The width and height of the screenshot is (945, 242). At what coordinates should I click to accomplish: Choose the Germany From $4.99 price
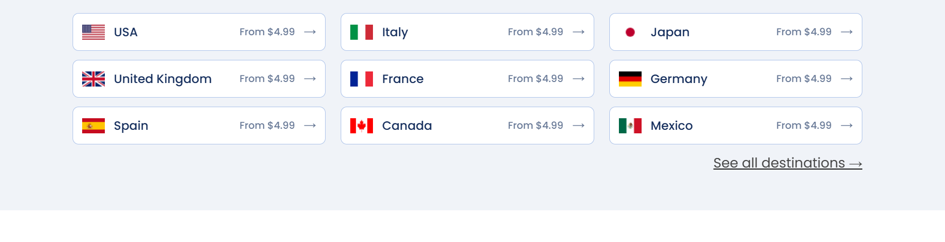[x=804, y=78]
